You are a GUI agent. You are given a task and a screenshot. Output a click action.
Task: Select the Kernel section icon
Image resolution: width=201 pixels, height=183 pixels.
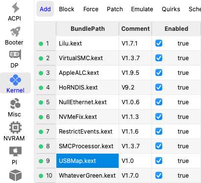(15, 80)
